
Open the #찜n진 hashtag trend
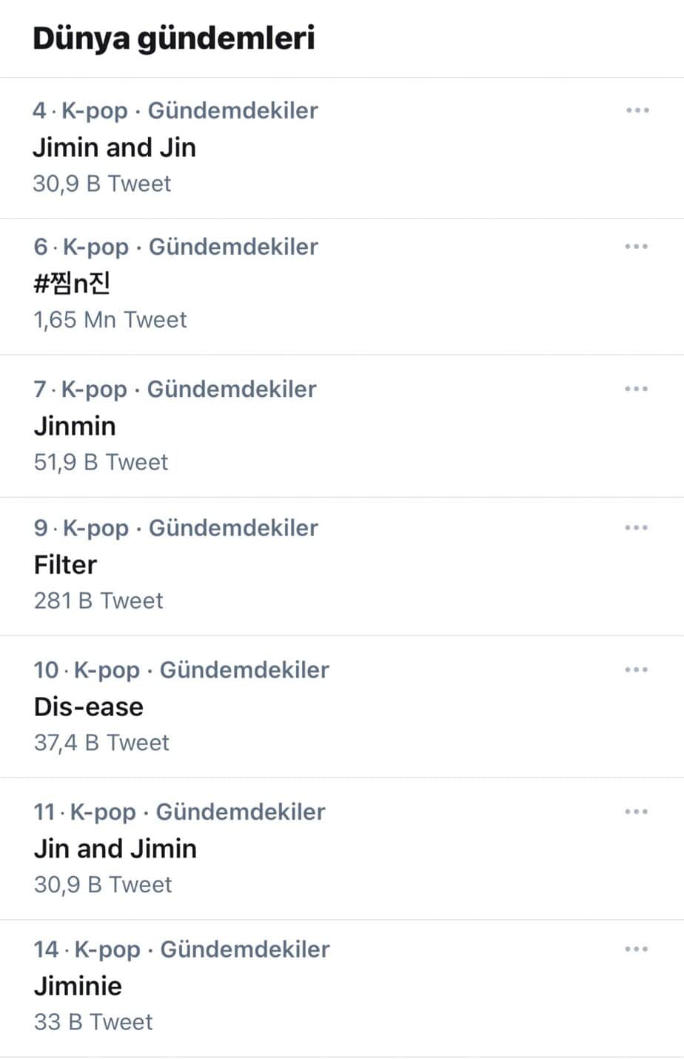(x=73, y=284)
